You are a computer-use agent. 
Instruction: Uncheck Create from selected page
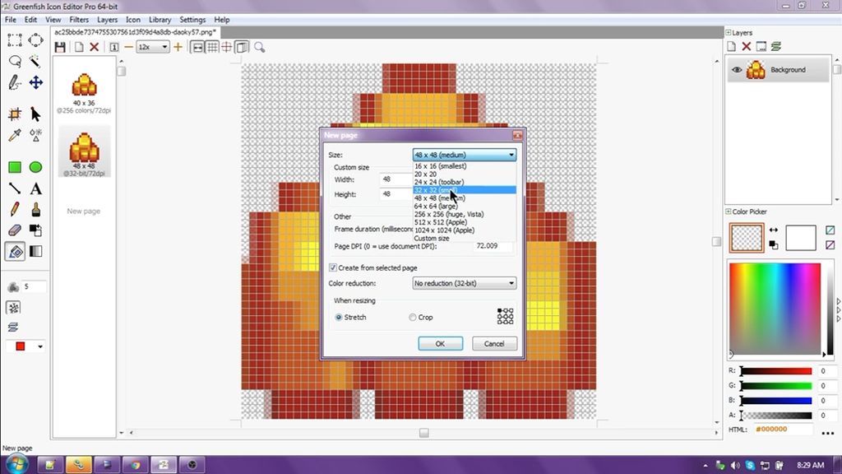(x=333, y=268)
